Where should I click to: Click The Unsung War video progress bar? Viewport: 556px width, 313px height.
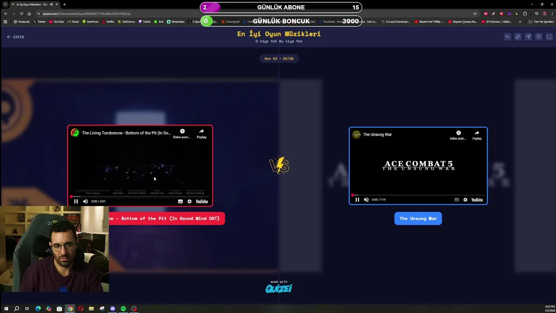point(418,195)
